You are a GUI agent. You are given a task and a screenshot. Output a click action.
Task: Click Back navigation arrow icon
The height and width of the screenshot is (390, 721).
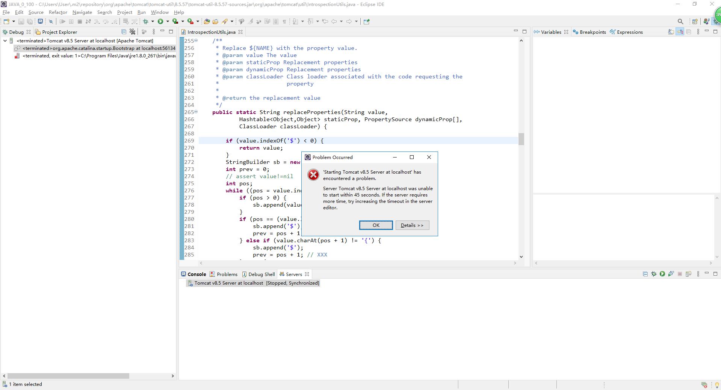pyautogui.click(x=334, y=21)
